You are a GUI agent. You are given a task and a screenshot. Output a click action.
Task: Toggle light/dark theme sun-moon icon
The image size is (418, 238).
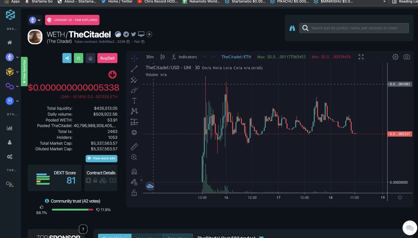tap(10, 184)
